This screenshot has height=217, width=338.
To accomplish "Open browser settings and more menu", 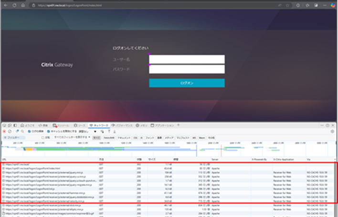I will (325, 5).
